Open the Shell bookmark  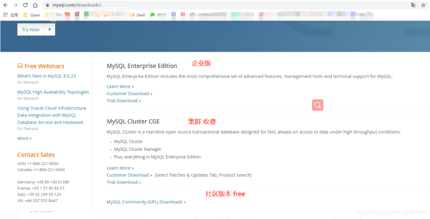(x=137, y=15)
